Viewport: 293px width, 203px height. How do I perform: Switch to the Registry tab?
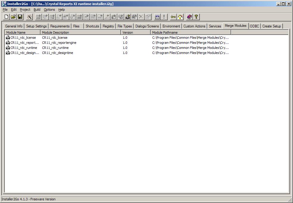coord(108,26)
